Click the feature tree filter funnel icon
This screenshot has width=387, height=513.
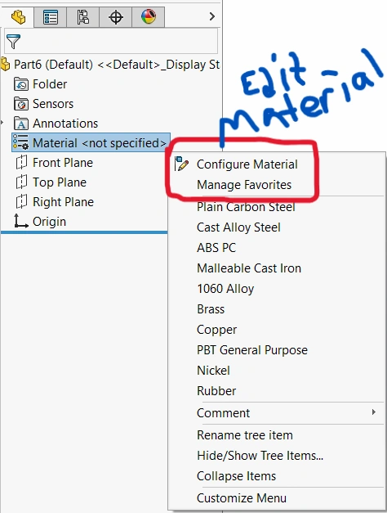click(13, 41)
